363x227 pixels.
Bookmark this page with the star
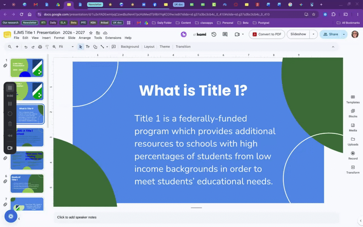click(x=314, y=14)
